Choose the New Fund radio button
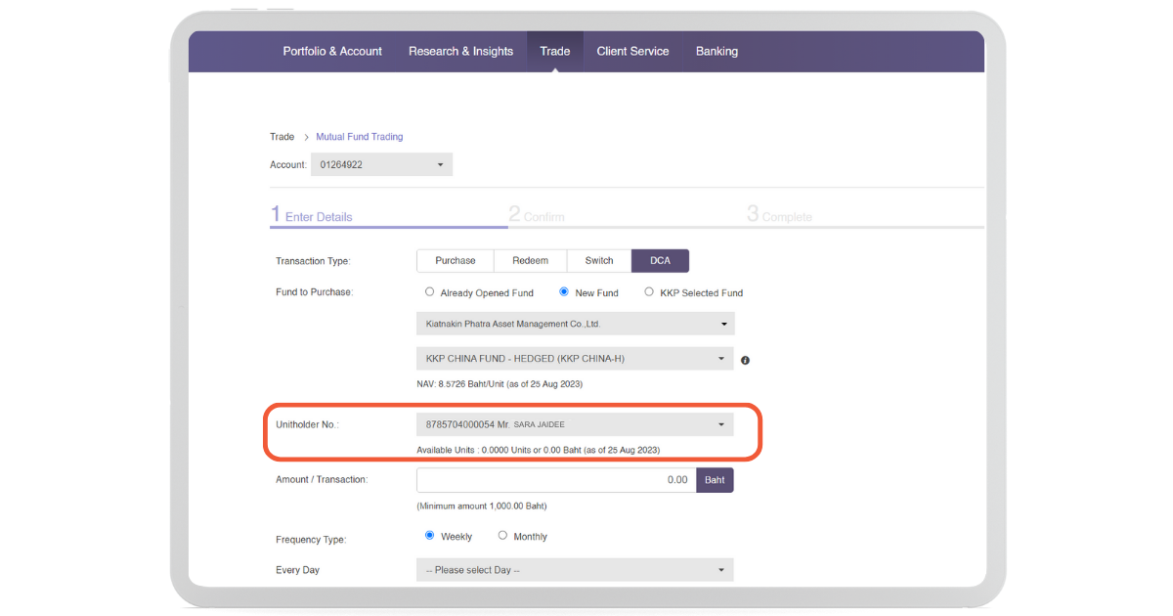Screen dimensions: 1173x616 [564, 292]
